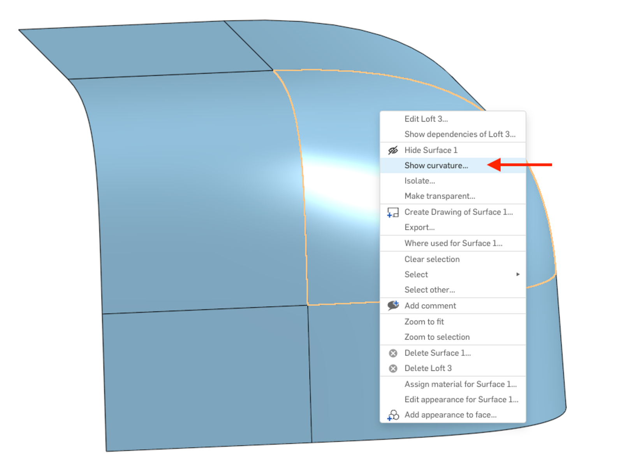
Task: Click Zoom to selection
Action: 437,337
